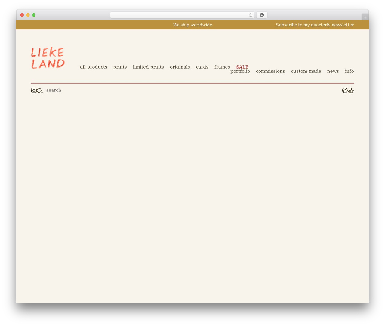Open limited prints category
This screenshot has width=385, height=326.
(148, 67)
